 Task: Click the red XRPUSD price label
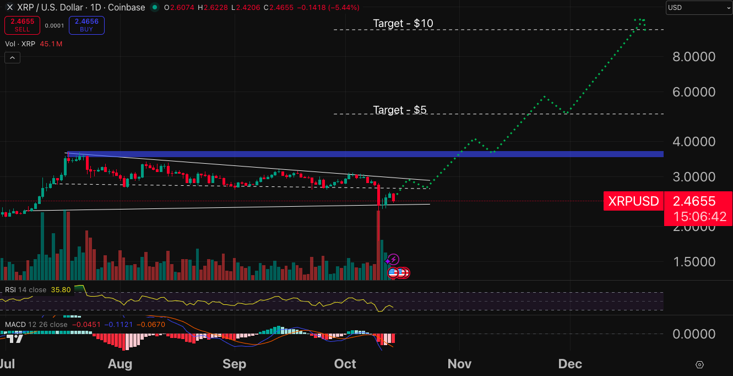click(634, 201)
